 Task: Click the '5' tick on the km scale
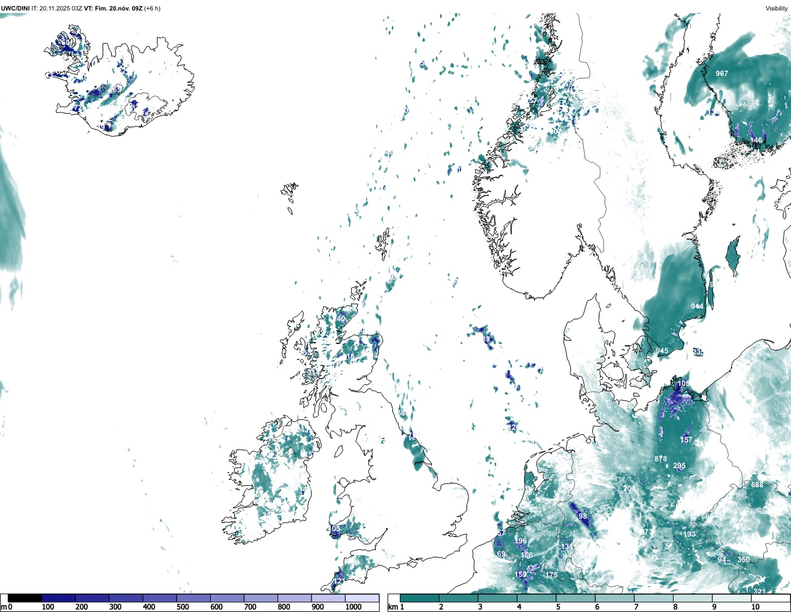pos(558,607)
